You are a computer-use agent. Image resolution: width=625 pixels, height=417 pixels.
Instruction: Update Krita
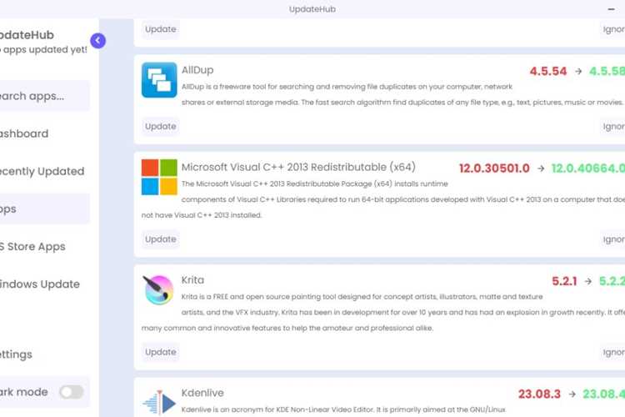coord(161,352)
